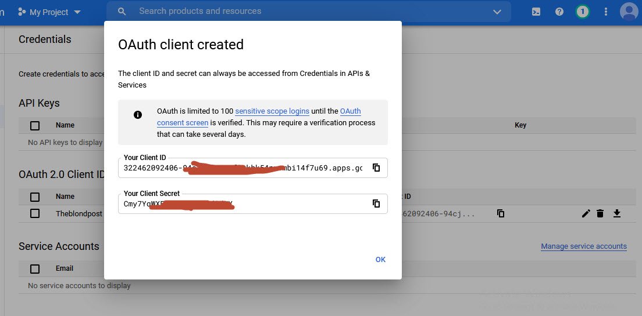Download Theblondpost OAuth client JSON
Image resolution: width=642 pixels, height=316 pixels.
tap(617, 213)
